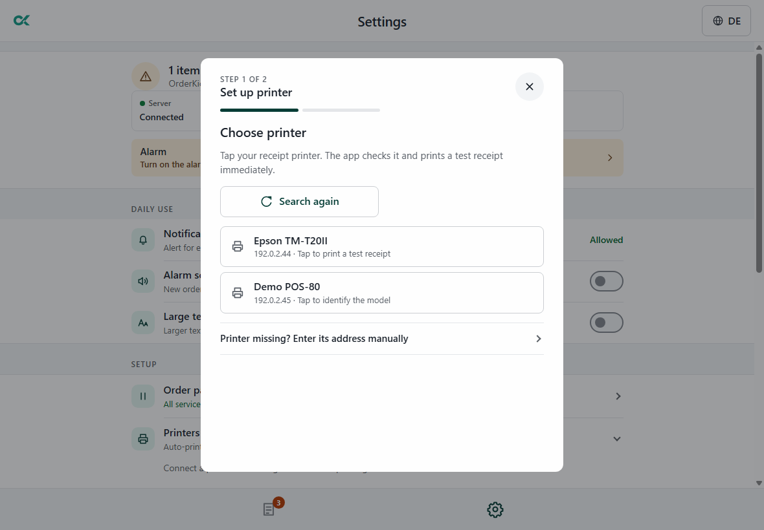Click the Large text icon

pyautogui.click(x=143, y=323)
